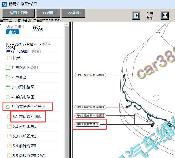Click the page icon beside 5.3 前舱线束2

pyautogui.click(x=9, y=136)
